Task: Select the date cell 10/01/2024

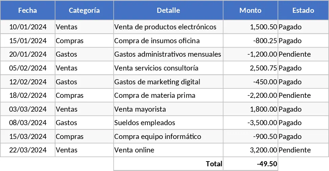Action: point(27,27)
